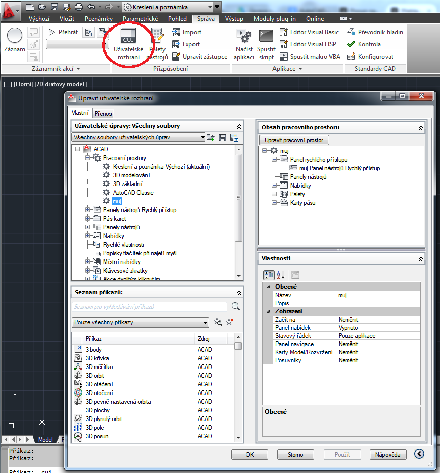Collapse the Seznam příkazů panel

coord(239,293)
